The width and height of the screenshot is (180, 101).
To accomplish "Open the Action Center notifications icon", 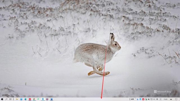I will 176,99.
